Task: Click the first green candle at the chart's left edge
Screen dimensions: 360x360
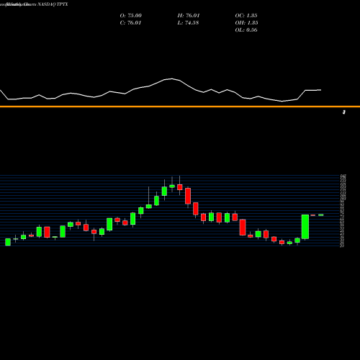Action: click(8, 242)
